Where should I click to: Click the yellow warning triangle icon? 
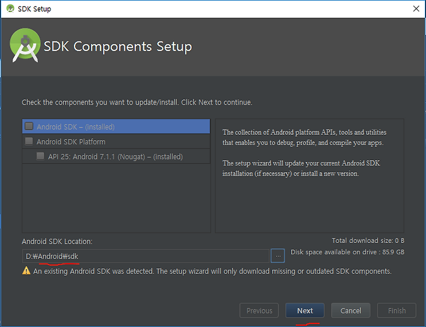click(27, 271)
